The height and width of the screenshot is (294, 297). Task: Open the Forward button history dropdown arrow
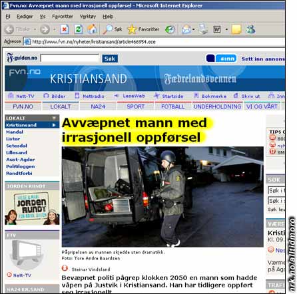click(x=55, y=29)
